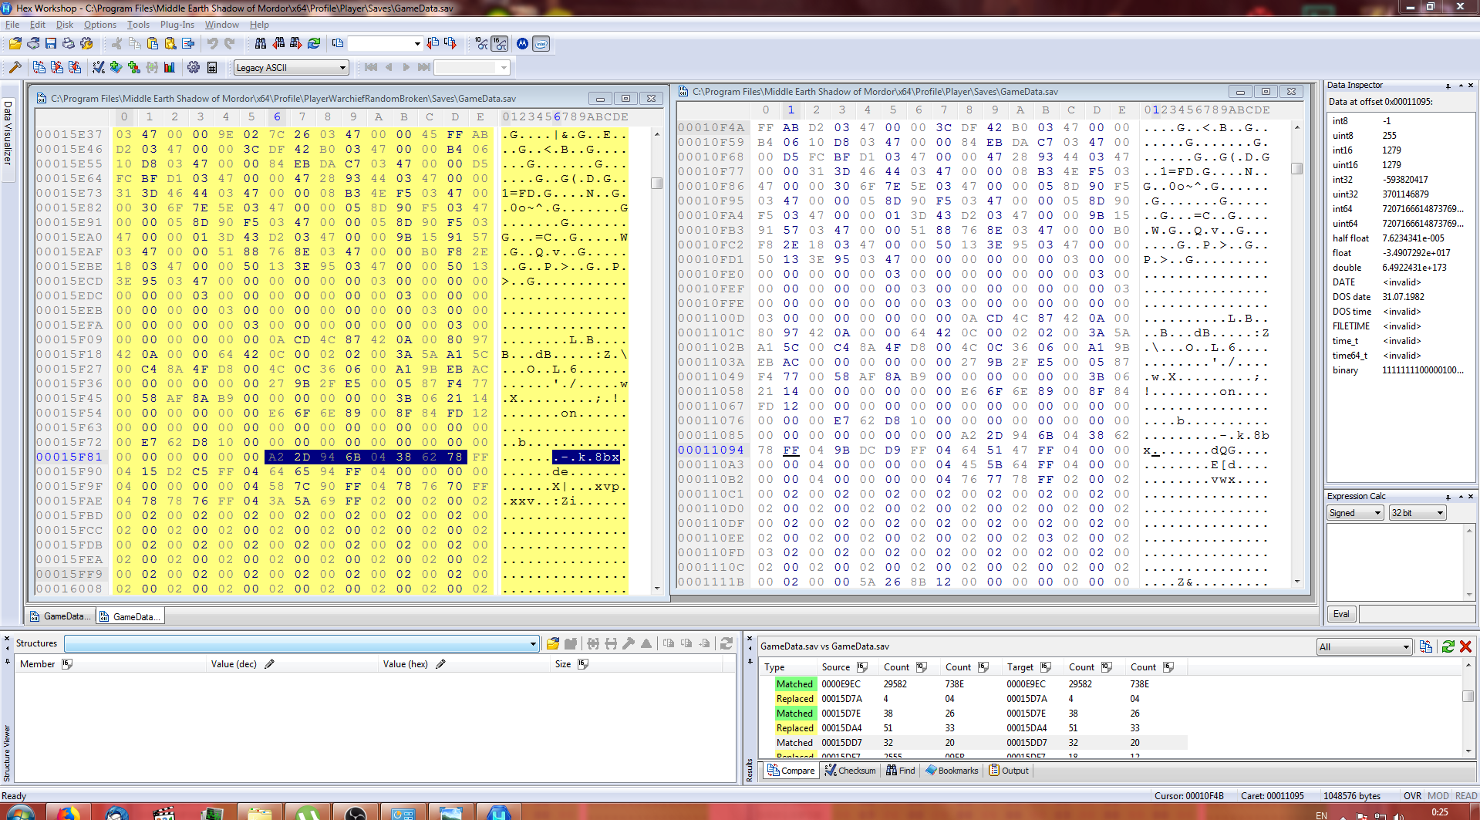Open the Window menu
The image size is (1480, 820).
coord(222,25)
